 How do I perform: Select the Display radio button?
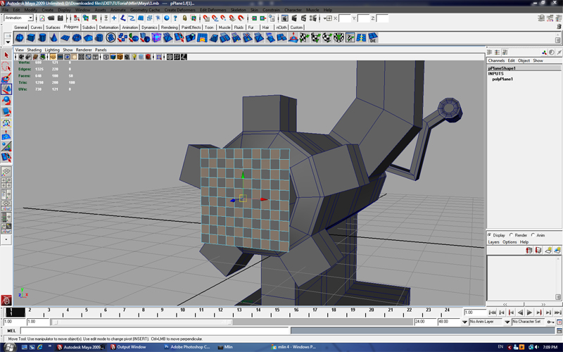(491, 235)
